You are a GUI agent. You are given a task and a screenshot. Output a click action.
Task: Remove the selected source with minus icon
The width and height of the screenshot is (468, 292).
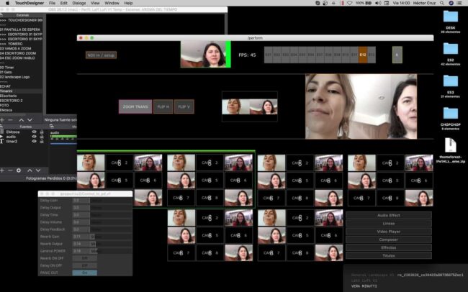(10, 170)
